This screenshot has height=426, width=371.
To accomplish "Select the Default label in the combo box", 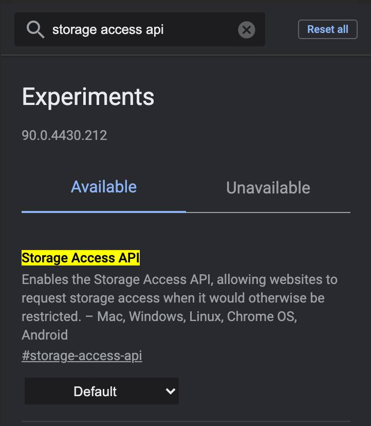I will tap(95, 392).
